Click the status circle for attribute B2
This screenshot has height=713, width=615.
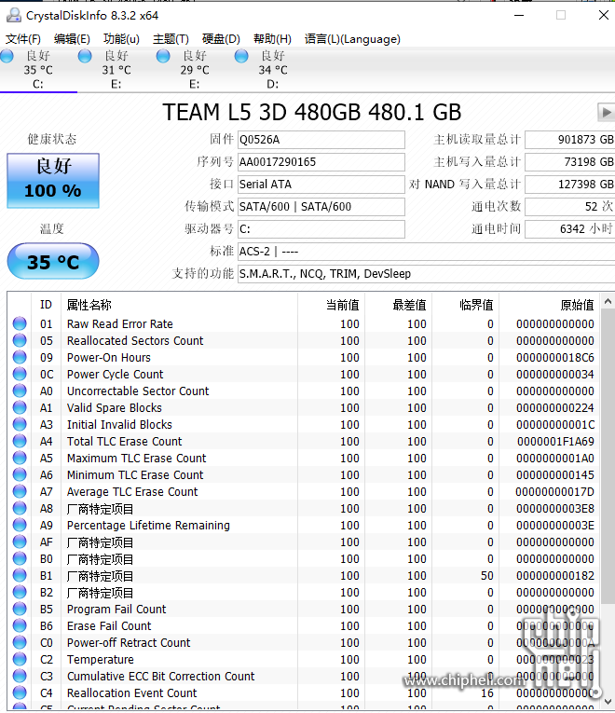(20, 592)
